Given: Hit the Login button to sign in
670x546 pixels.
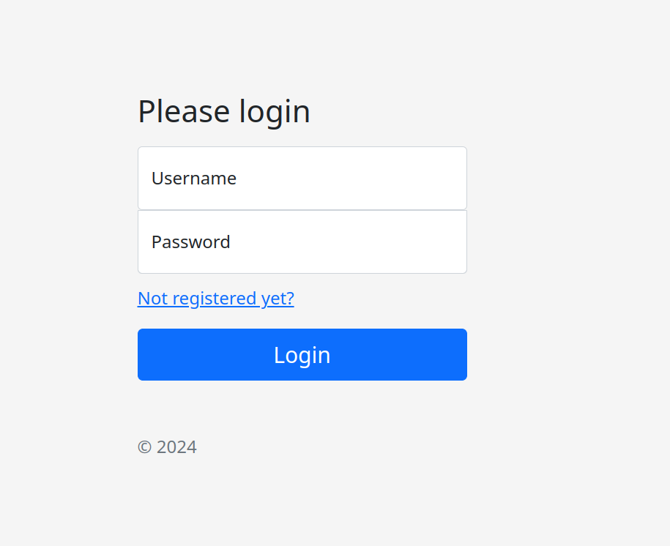Looking at the screenshot, I should [x=302, y=355].
